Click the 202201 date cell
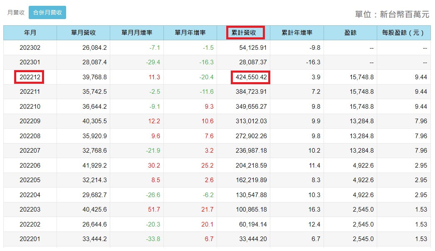The width and height of the screenshot is (435, 251). point(30,239)
